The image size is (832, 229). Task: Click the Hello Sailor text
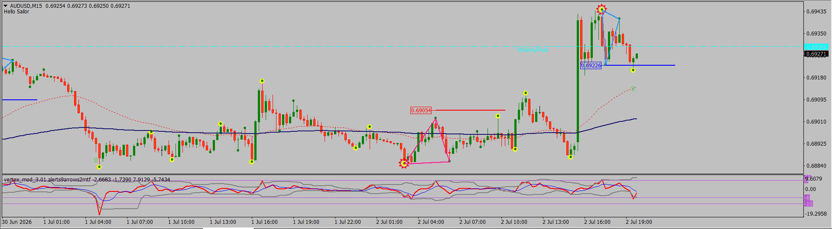pyautogui.click(x=16, y=12)
